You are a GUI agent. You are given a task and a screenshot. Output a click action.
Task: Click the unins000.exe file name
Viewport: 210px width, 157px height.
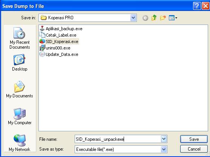coord(58,48)
